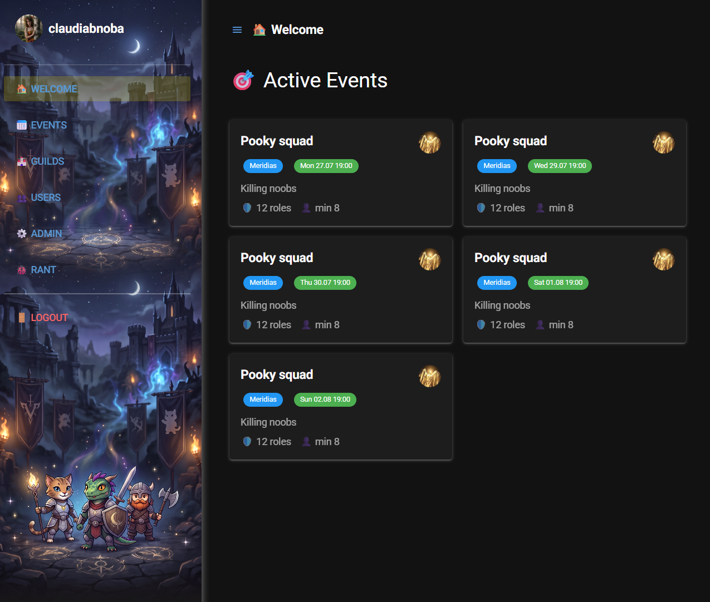Click the Sun 02.08 19:00 date badge
Image resolution: width=710 pixels, height=602 pixels.
pyautogui.click(x=325, y=399)
